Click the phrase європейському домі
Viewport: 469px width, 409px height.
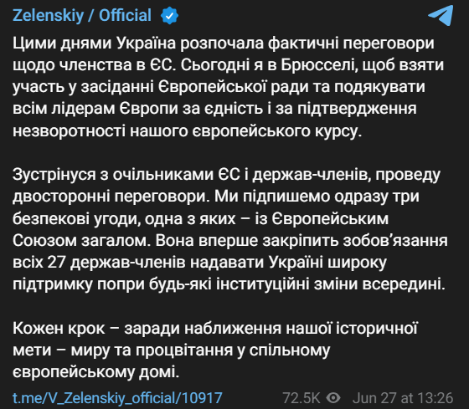pyautogui.click(x=95, y=372)
